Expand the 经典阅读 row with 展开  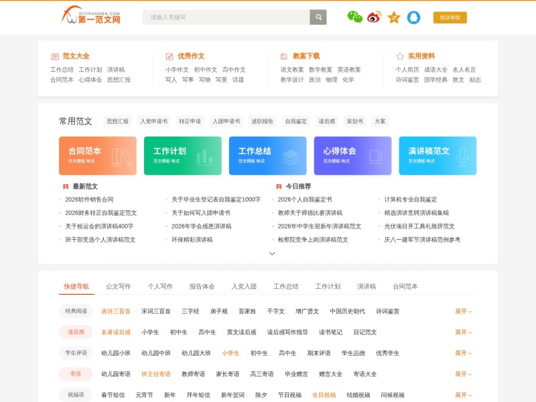click(x=463, y=312)
